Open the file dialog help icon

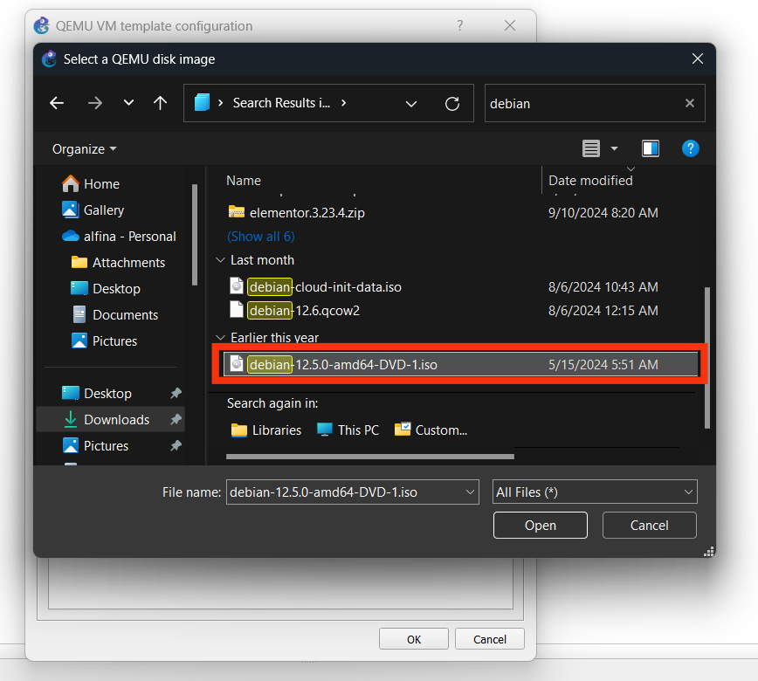coord(690,148)
